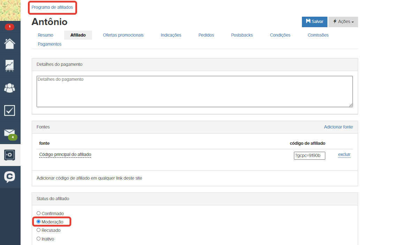
Task: Click the account avatar thumbnail at top-left
Action: click(10, 10)
